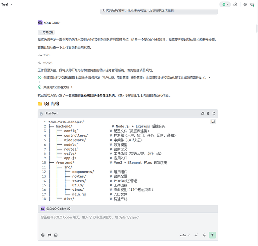Click the PlainText language label

tap(52, 114)
